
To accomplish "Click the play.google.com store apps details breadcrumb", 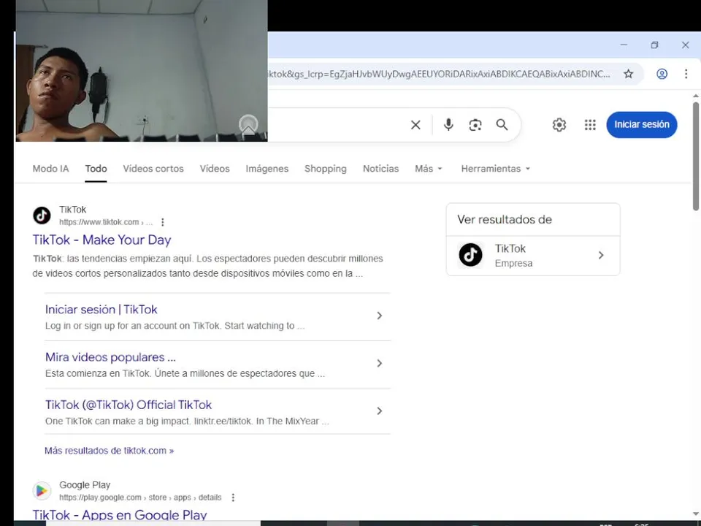I will (140, 498).
